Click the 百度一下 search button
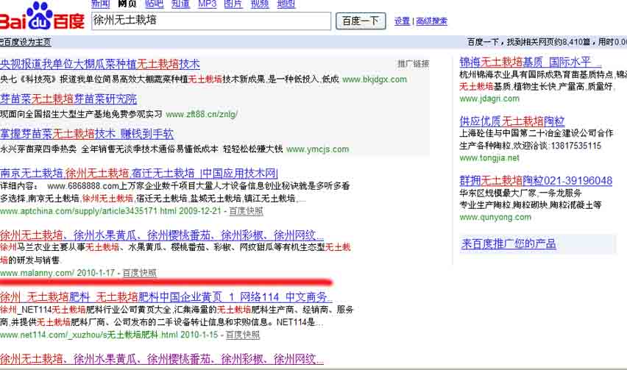This screenshot has width=627, height=370. 361,21
